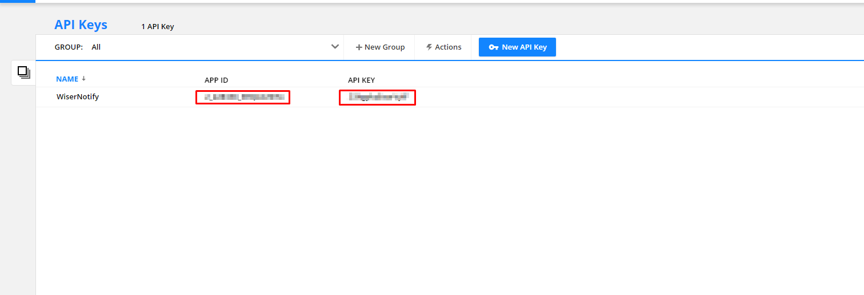Click the '1 API Key' count label
Viewport: 864px width, 295px height.
point(158,27)
